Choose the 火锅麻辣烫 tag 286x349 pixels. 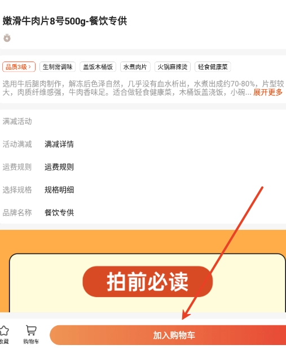click(173, 67)
